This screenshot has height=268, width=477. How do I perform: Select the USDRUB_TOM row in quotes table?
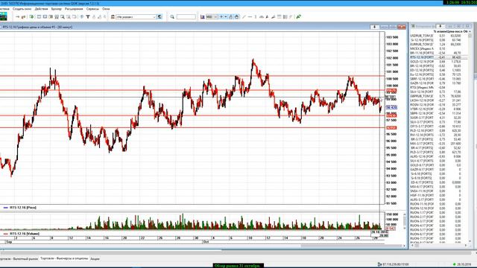pyautogui.click(x=438, y=36)
